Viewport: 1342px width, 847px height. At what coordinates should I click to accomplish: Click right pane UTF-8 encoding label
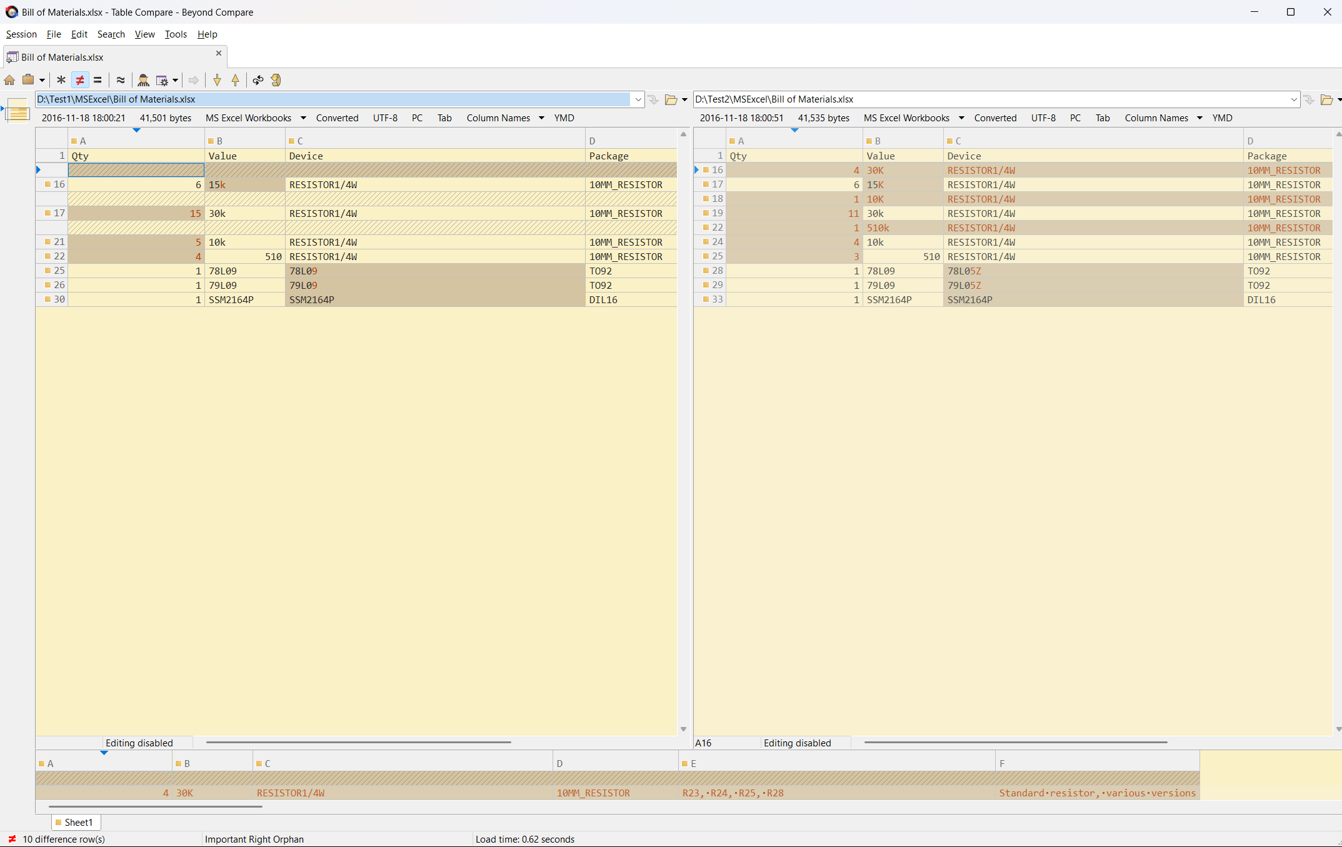pyautogui.click(x=1043, y=118)
